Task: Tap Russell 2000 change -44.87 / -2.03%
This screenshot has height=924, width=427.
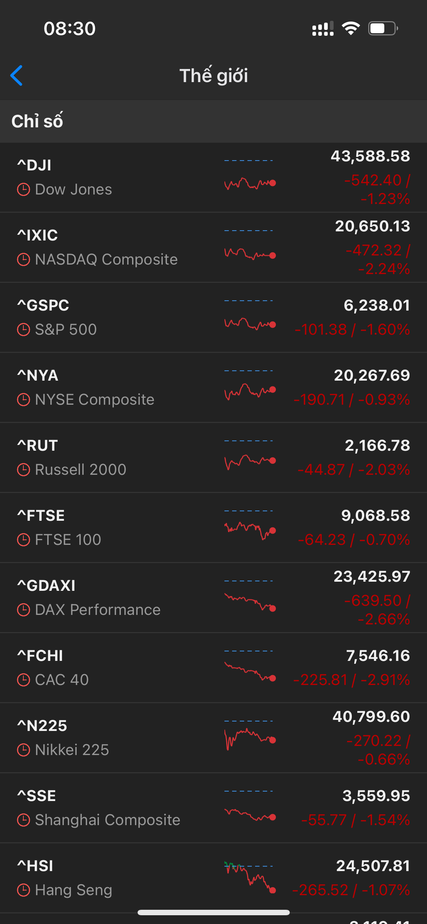Action: point(354,470)
